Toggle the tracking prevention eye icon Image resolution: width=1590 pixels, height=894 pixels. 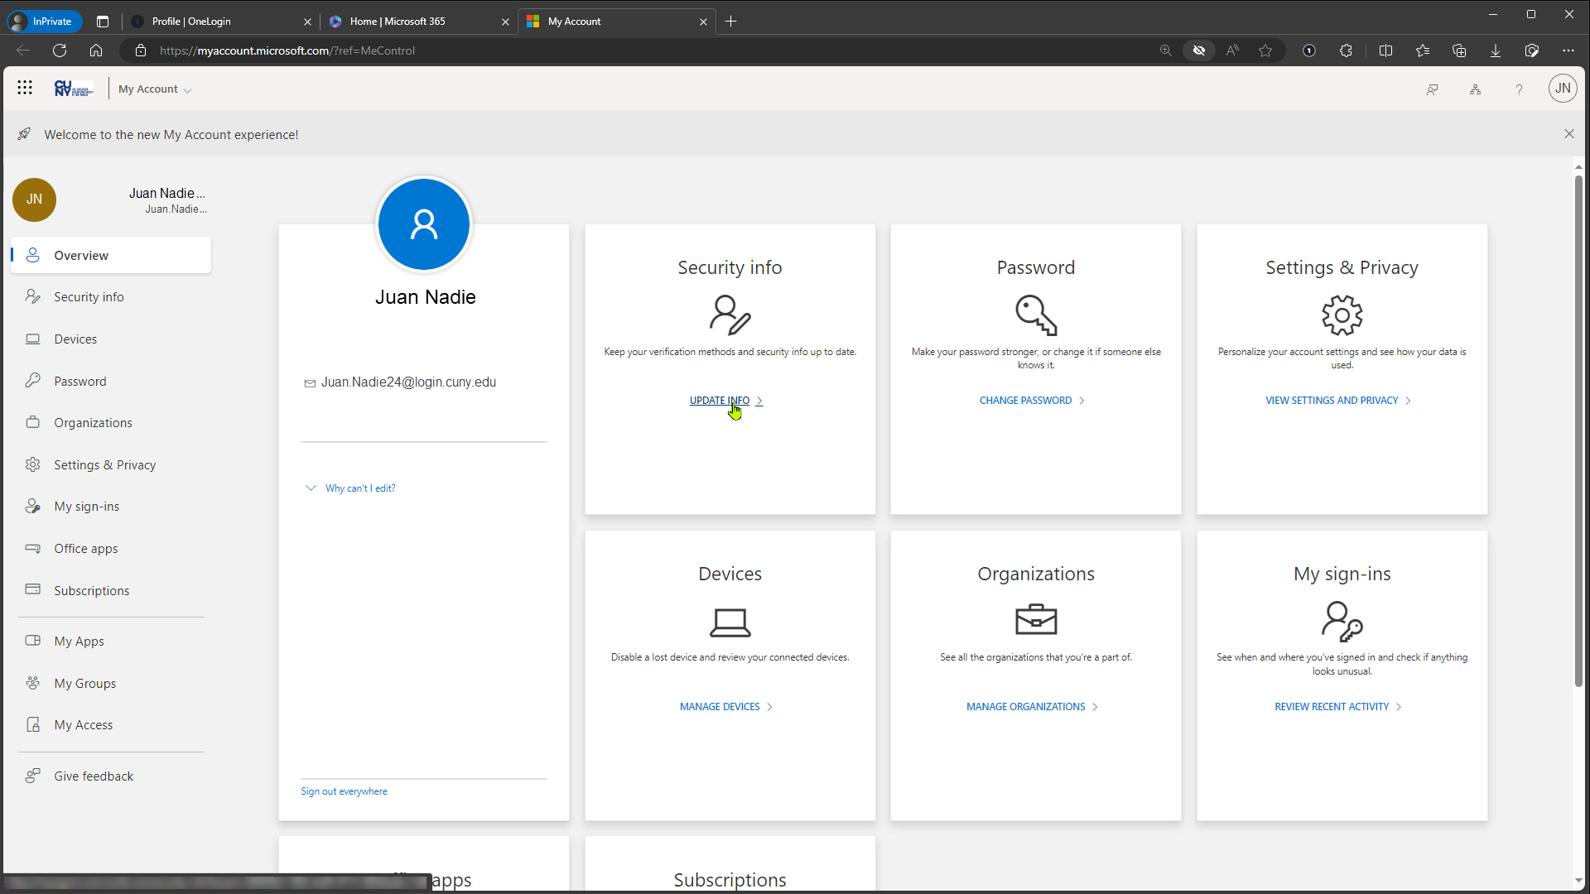[x=1198, y=50]
